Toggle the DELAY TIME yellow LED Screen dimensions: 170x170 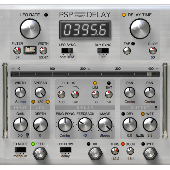click(124, 15)
